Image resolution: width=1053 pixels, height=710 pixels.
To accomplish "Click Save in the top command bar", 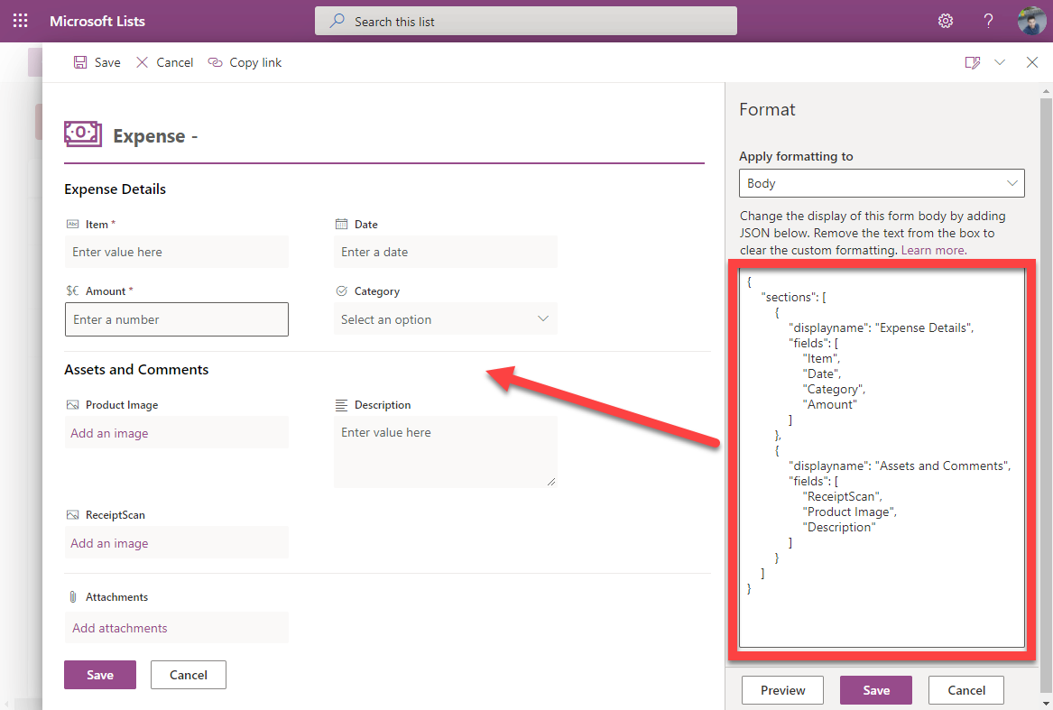I will click(x=97, y=62).
